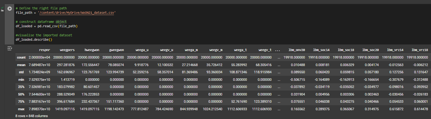Click the 'weegv_u' column header

(166, 50)
